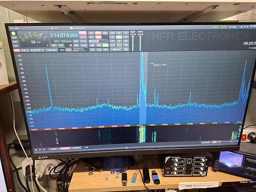Image resolution: width=256 pixels, height=192 pixels.
Task: Select the 1.8 MHz band button
Action: pos(112,33)
